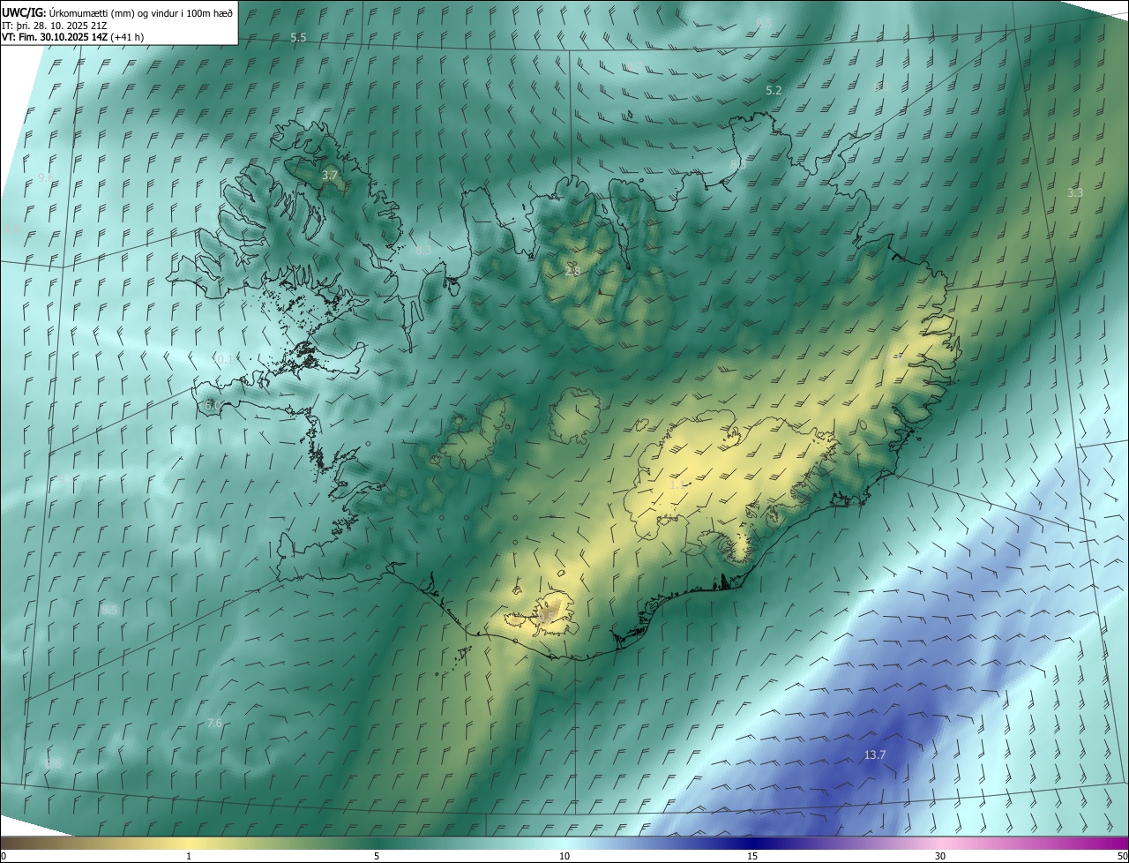1129x863 pixels.
Task: Click the 10 tick on the color scale
Action: [564, 856]
